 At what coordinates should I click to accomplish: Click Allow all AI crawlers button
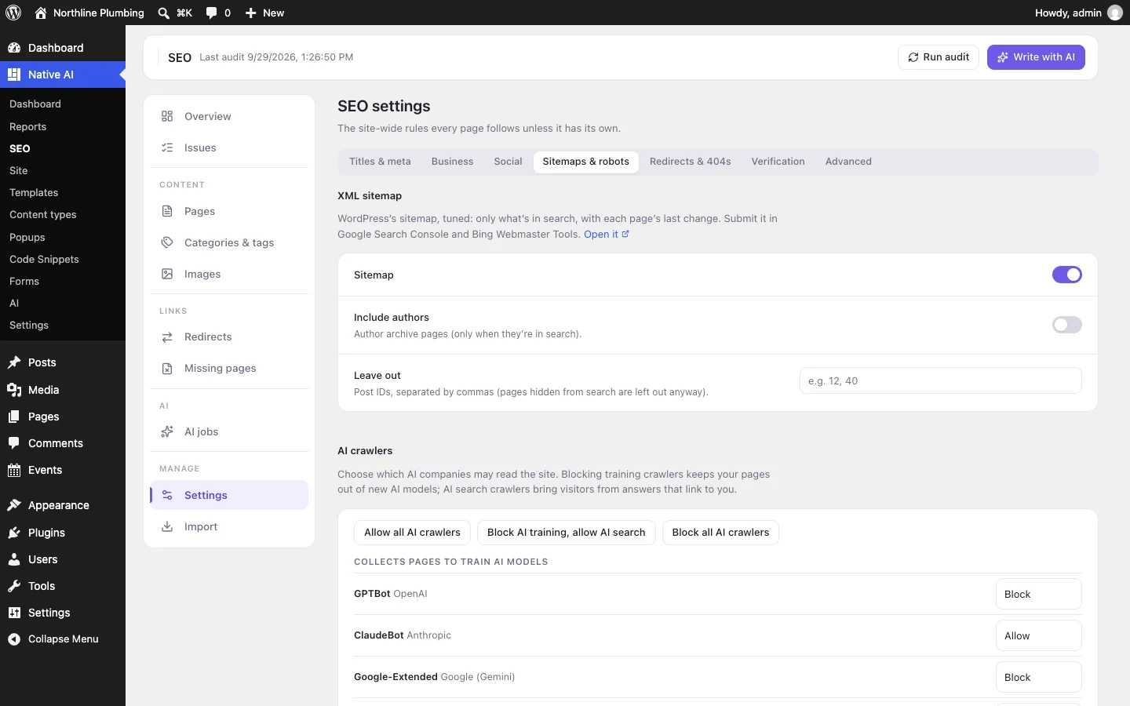(412, 533)
